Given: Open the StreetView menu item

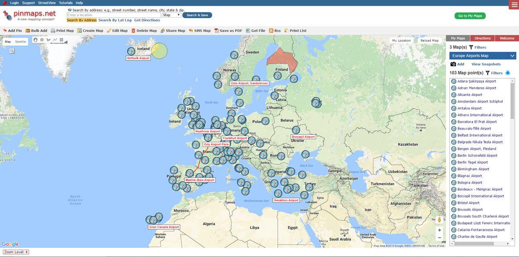Looking at the screenshot, I should click(x=47, y=3).
